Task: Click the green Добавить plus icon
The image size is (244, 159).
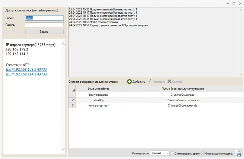Action: pyautogui.click(x=129, y=81)
